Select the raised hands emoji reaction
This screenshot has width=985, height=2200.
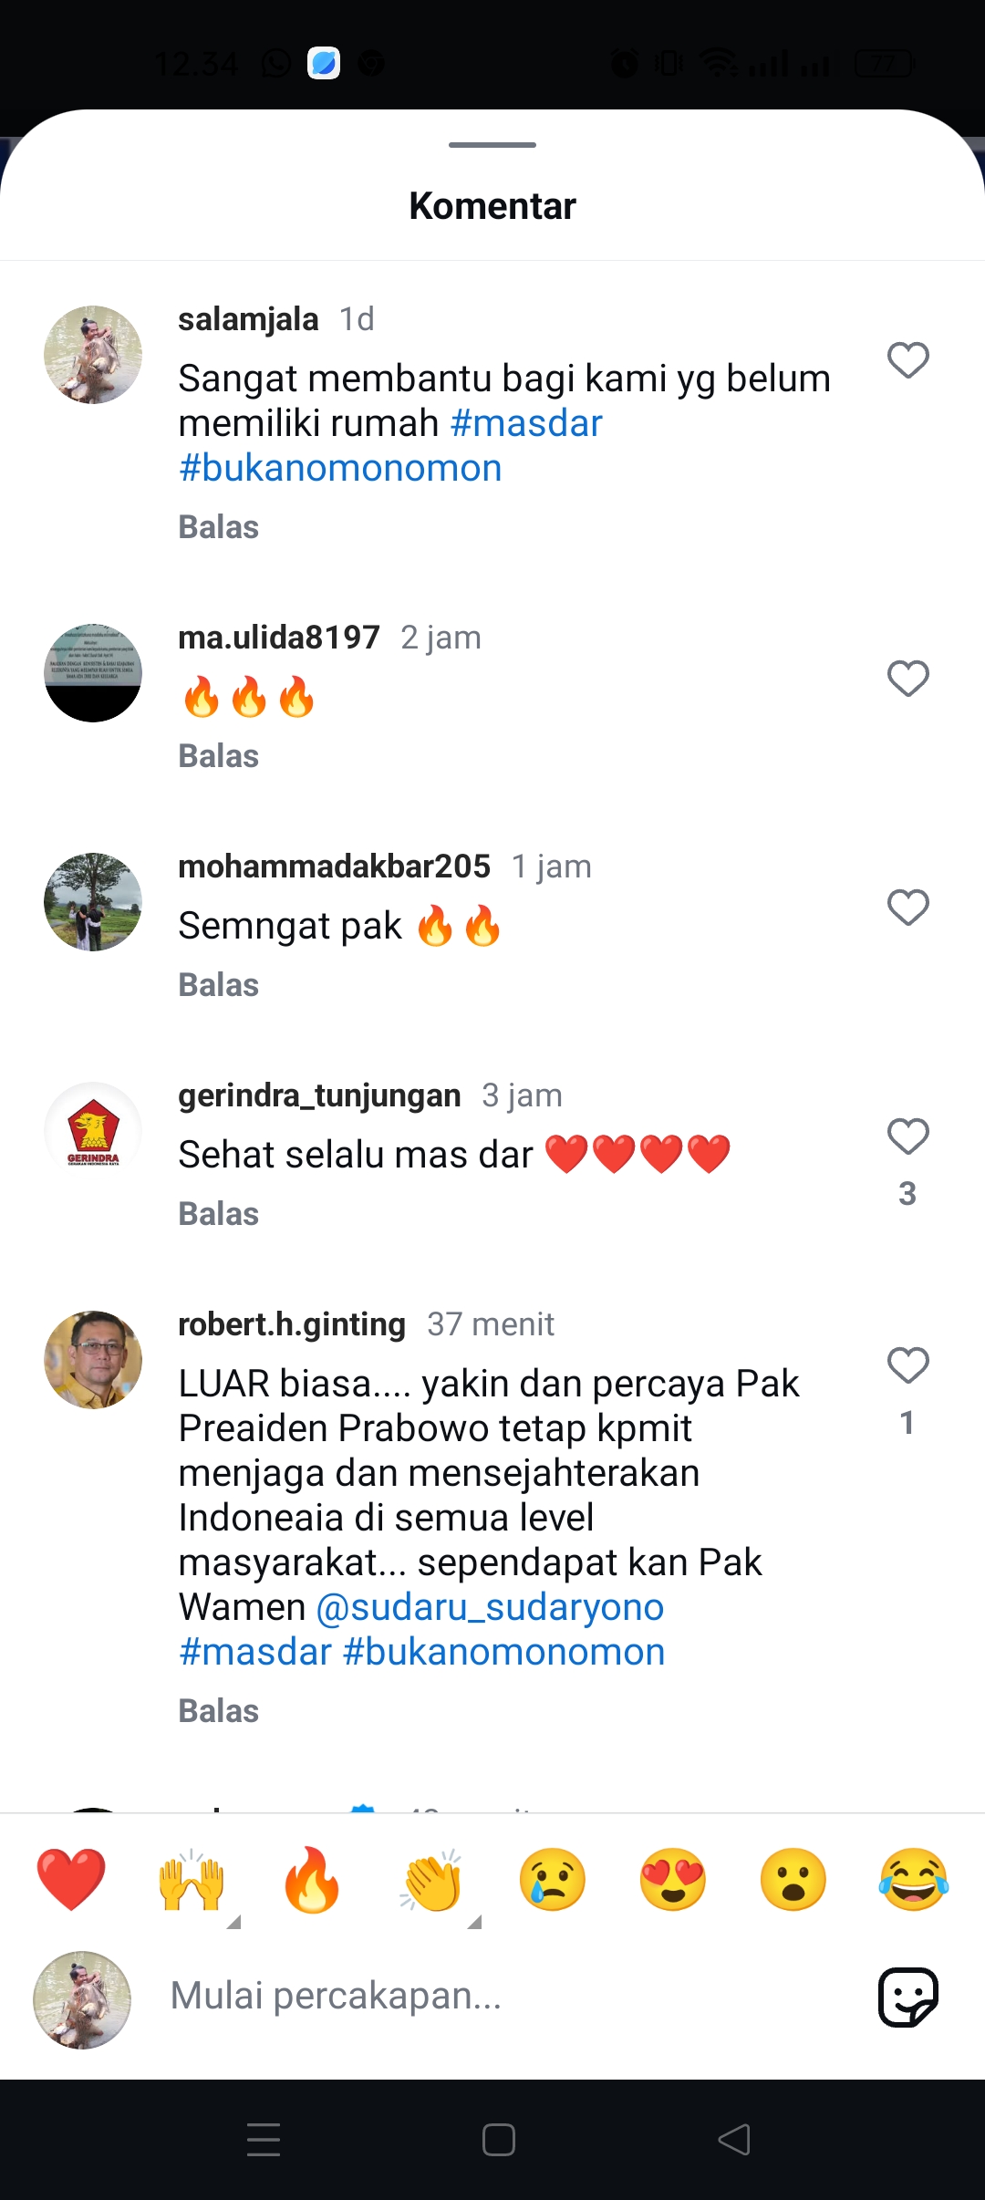[x=192, y=1879]
